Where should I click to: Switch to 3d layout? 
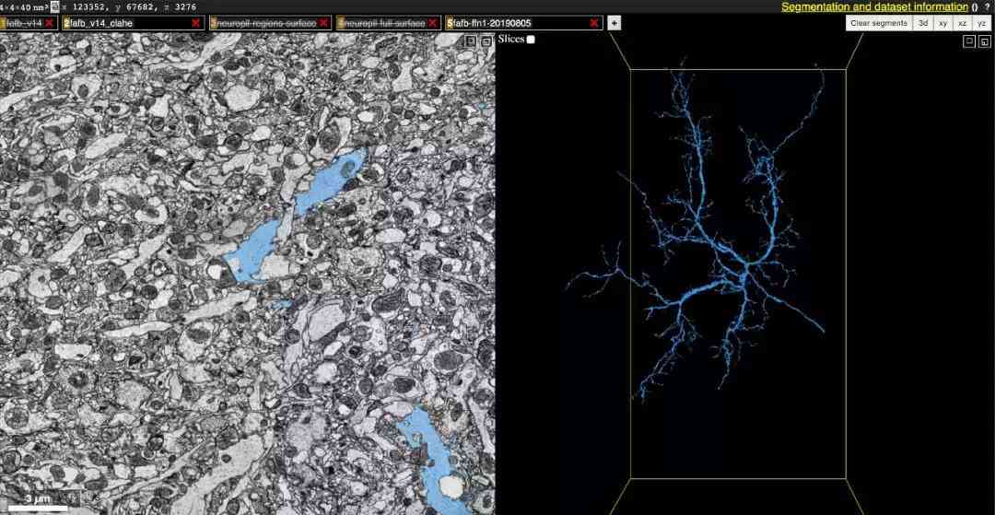[x=923, y=23]
